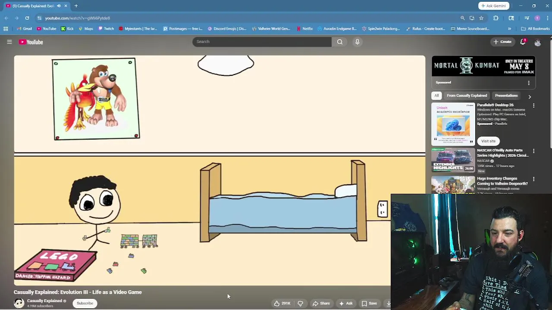Go to YouTube home via logo
Image resolution: width=552 pixels, height=310 pixels.
pos(31,42)
